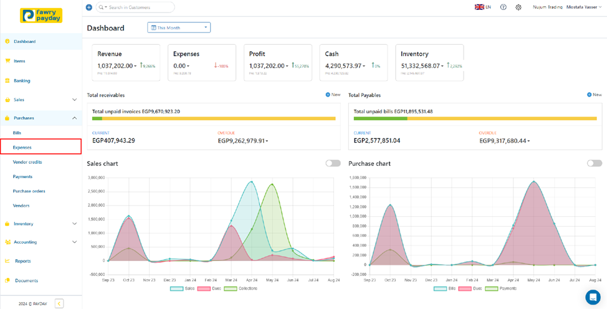607x309 pixels.
Task: Collapse the Purchases sidebar section
Action: pyautogui.click(x=74, y=118)
